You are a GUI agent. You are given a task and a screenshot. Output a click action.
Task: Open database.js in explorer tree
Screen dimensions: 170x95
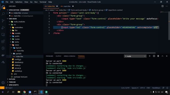point(19,62)
